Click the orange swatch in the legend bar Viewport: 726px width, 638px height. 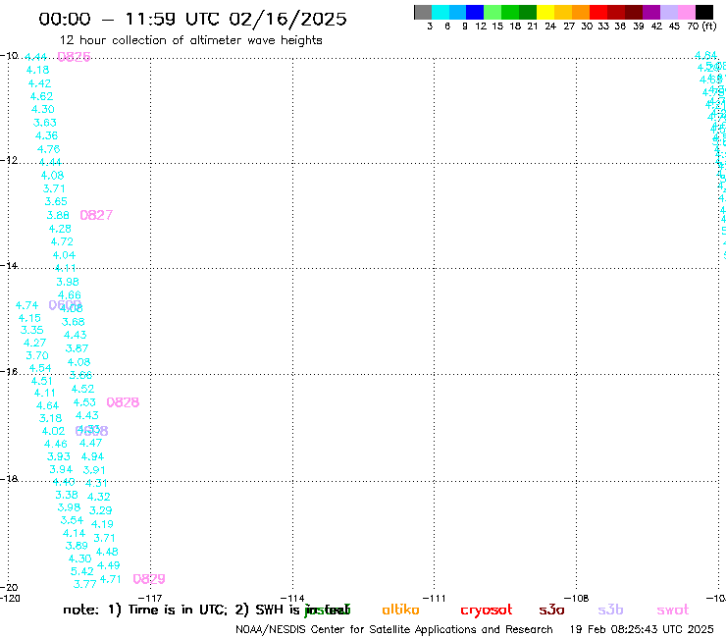point(580,12)
